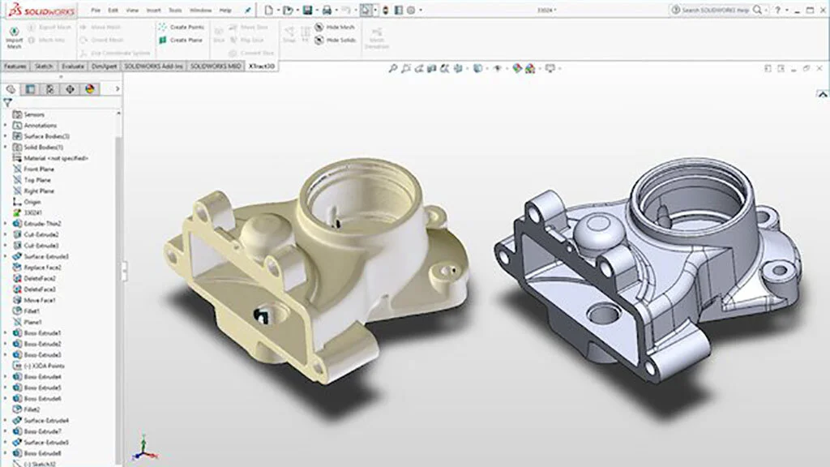The width and height of the screenshot is (830, 467).
Task: Open the FeatureManager design tree tab
Action: [11, 89]
